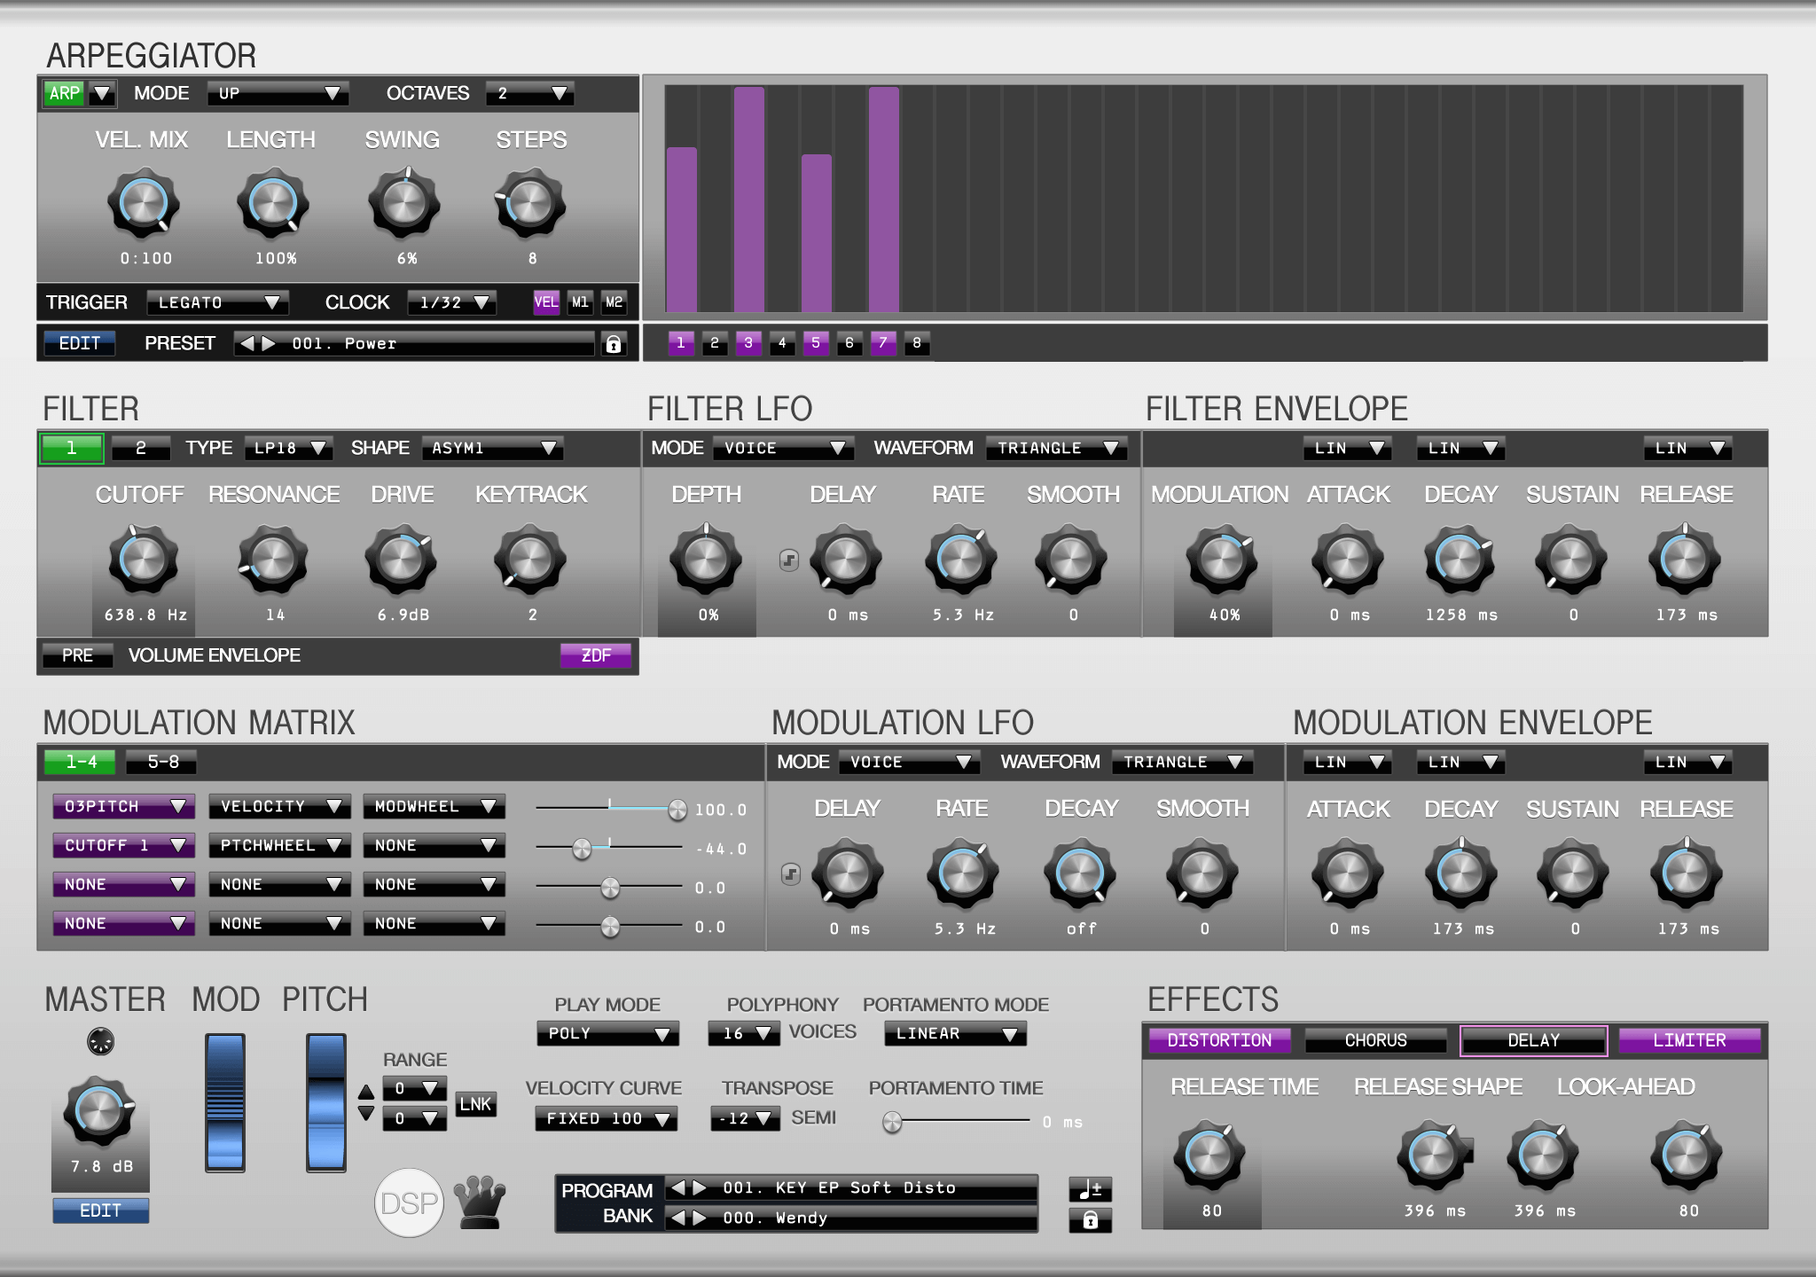1816x1277 pixels.
Task: Click the crown icon next to DSP
Action: 480,1202
